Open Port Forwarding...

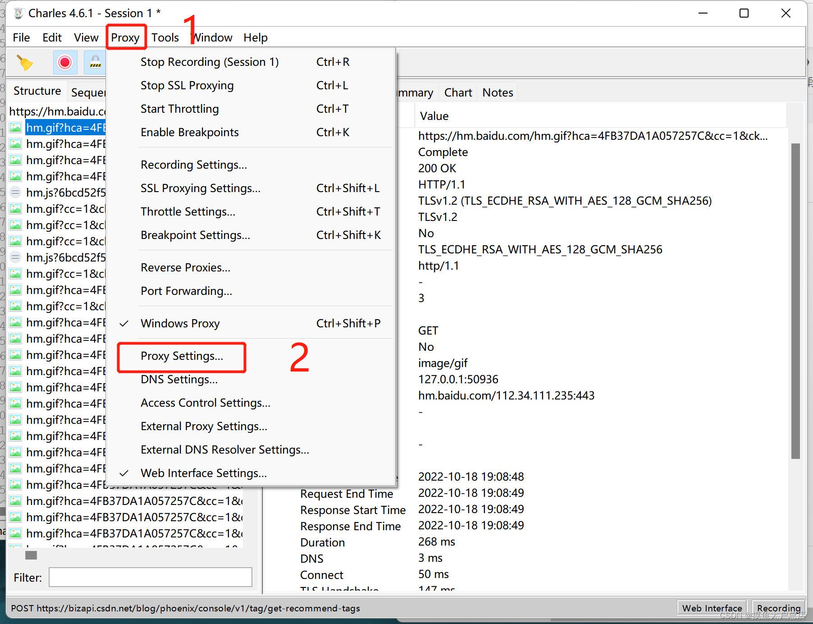click(x=251, y=291)
